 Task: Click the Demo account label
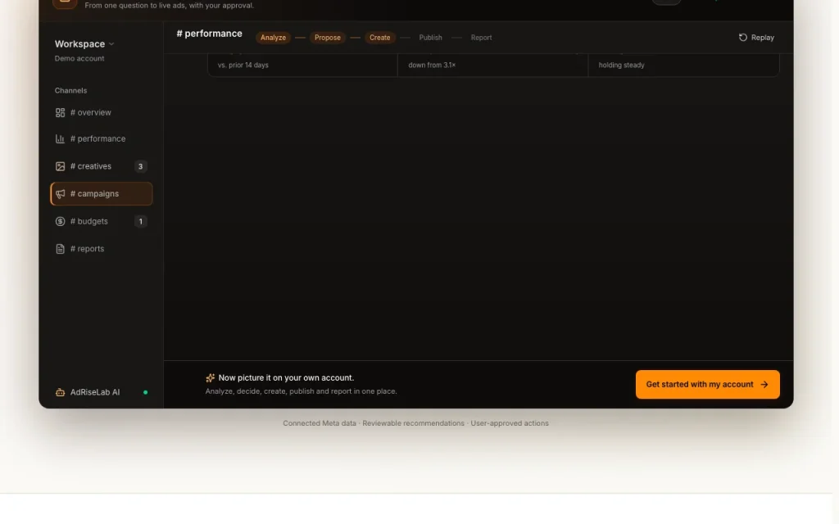click(79, 58)
